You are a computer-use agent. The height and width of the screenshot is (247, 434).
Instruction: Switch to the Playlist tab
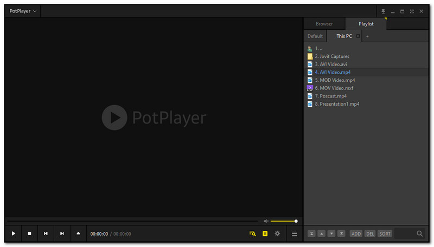[x=366, y=24]
